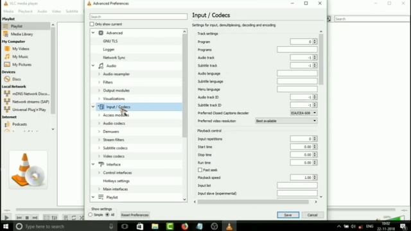This screenshot has height=231, width=411.
Task: Select the GNU TLS tree entry
Action: (110, 41)
